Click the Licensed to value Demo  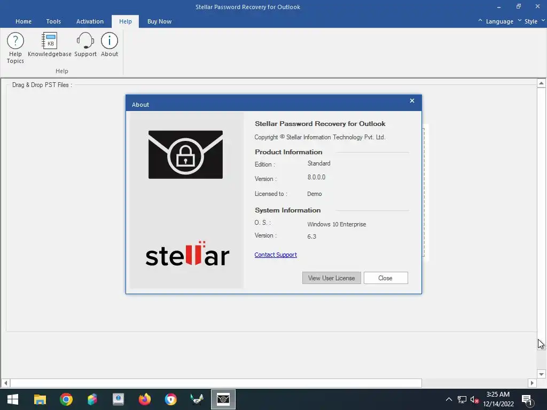[314, 194]
